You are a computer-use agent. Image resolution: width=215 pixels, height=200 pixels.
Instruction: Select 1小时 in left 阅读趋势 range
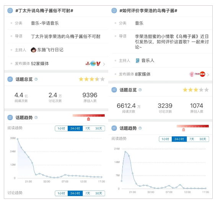pos(61,128)
